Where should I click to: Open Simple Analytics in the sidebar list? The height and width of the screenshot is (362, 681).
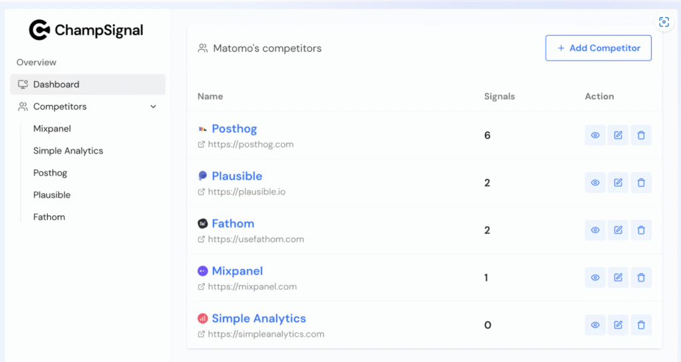coord(68,151)
